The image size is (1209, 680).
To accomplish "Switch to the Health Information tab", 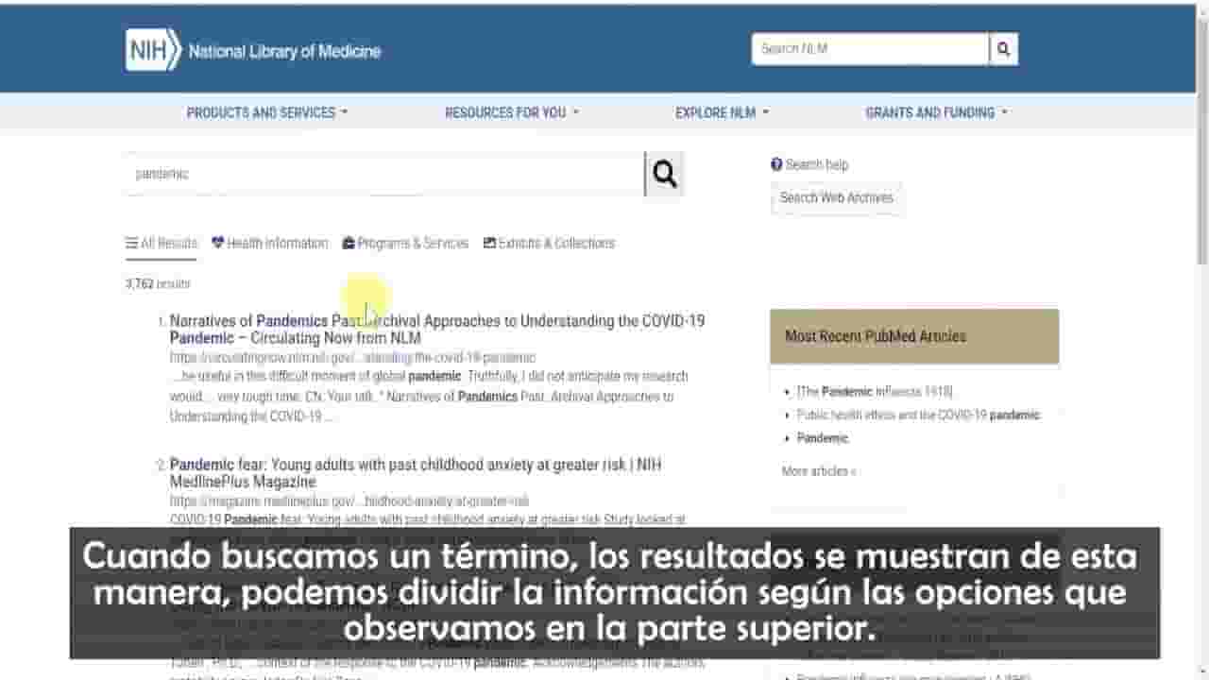I will pyautogui.click(x=270, y=244).
